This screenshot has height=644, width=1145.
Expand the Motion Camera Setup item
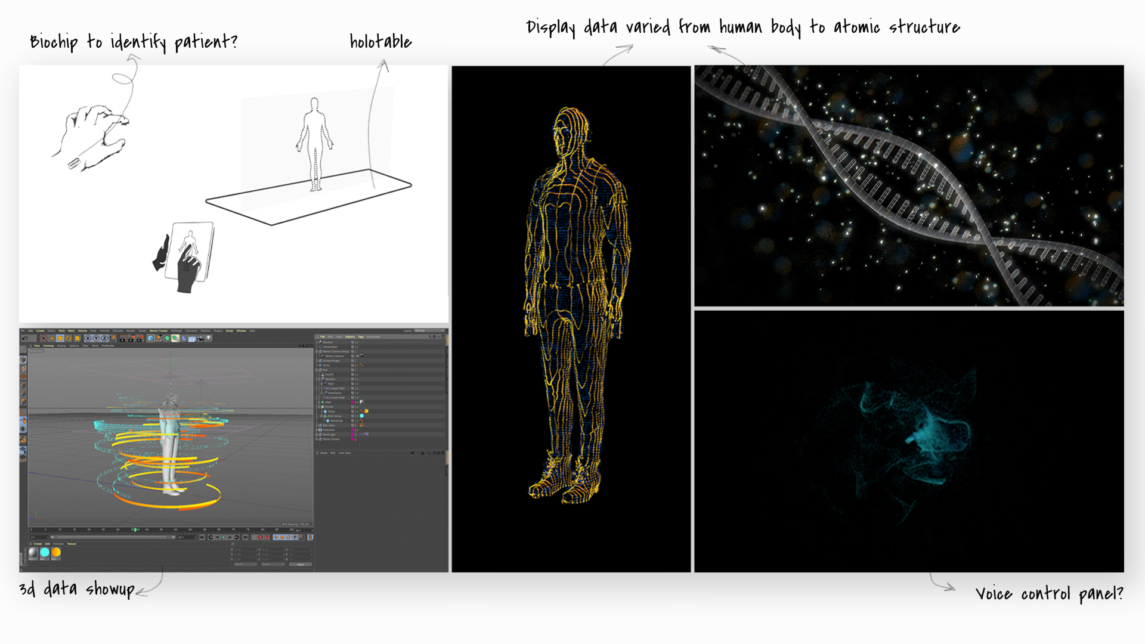coord(316,351)
